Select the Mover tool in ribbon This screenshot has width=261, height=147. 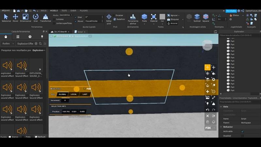pos(15,18)
